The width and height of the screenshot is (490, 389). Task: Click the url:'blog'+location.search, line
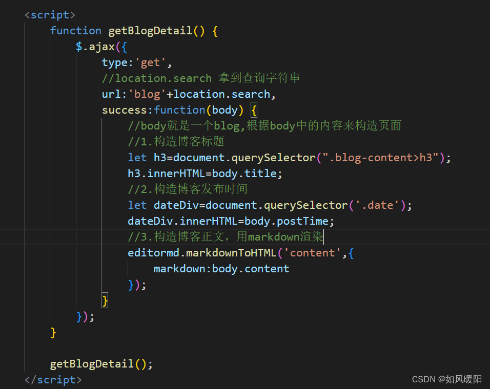pos(189,94)
